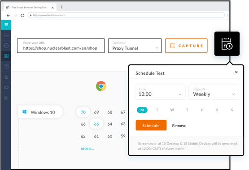Click the more... link under versions
The width and height of the screenshot is (249, 170).
pyautogui.click(x=87, y=149)
